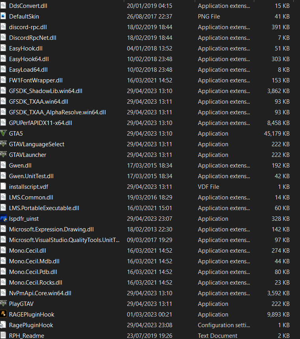
Task: Select the file name RAGEPluginHook application
Action: [x=32, y=314]
